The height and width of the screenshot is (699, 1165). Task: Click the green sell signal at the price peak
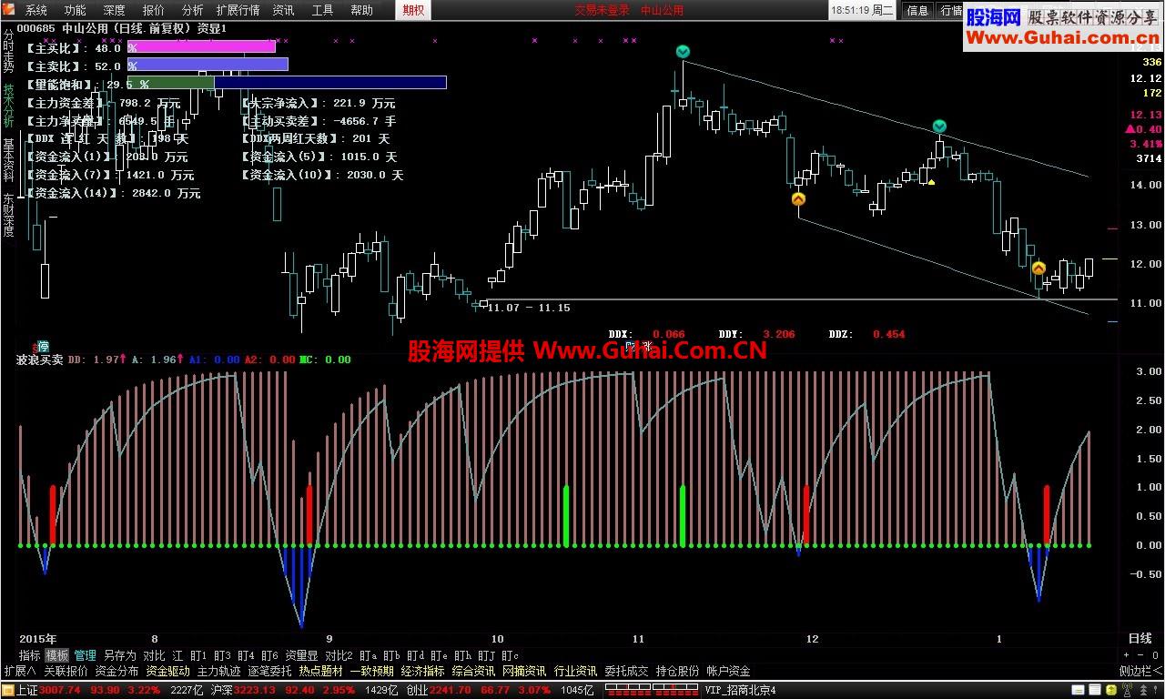(x=684, y=52)
